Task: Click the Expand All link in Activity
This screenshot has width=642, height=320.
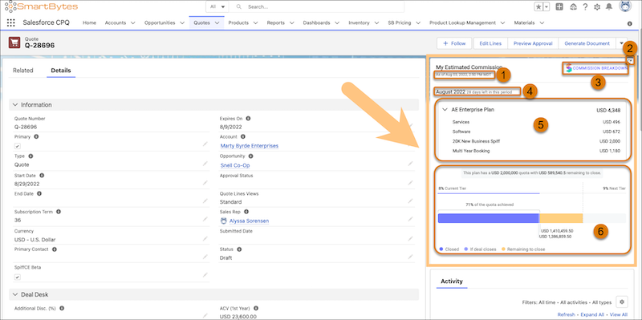Action: 591,314
